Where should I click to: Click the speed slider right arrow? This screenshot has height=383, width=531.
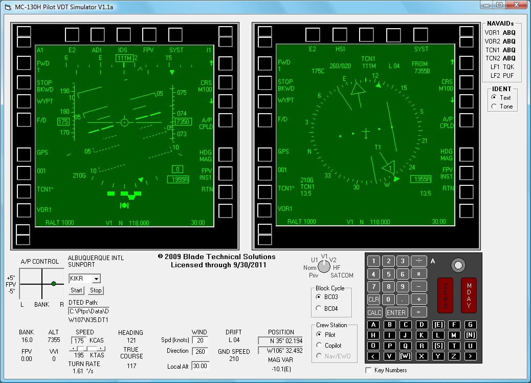102,349
